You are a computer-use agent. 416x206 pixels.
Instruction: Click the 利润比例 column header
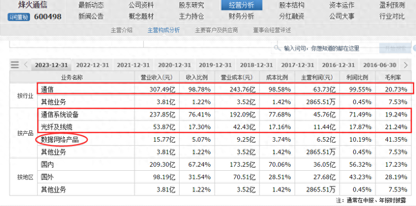357,77
